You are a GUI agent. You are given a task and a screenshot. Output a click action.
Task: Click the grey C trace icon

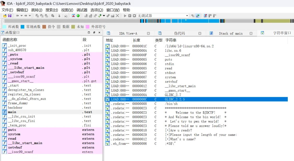click(193, 16)
